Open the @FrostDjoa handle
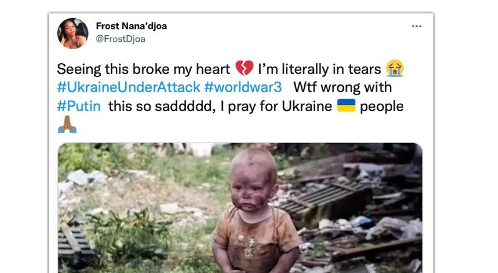Viewport: 498px width, 273px height. pyautogui.click(x=120, y=39)
